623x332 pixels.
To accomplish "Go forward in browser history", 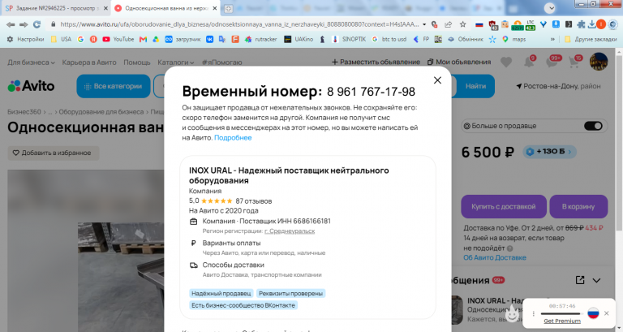I will pos(24,24).
